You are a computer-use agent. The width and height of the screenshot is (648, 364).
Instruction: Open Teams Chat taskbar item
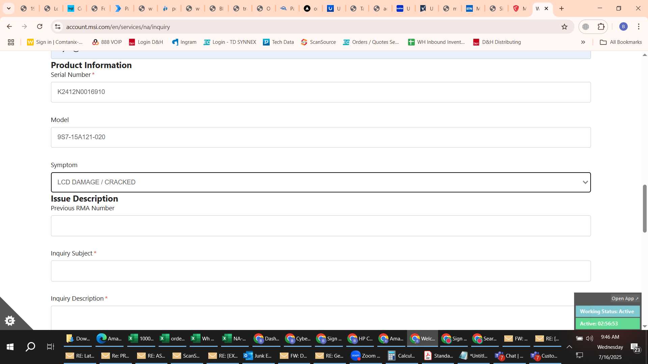pos(509,356)
